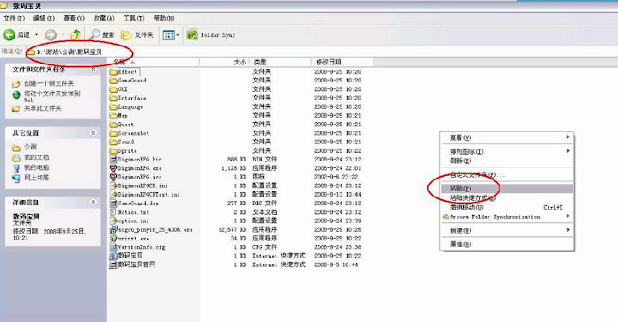
Task: Open the 收藏 menu
Action: (x=104, y=18)
